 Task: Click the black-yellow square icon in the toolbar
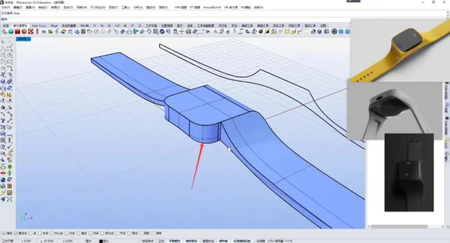(x=267, y=31)
